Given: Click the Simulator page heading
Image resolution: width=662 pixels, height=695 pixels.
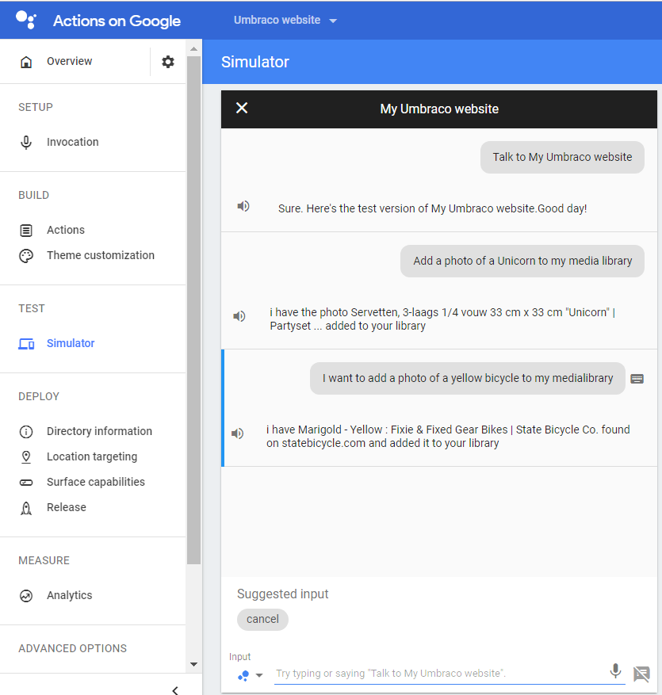Looking at the screenshot, I should click(x=255, y=62).
